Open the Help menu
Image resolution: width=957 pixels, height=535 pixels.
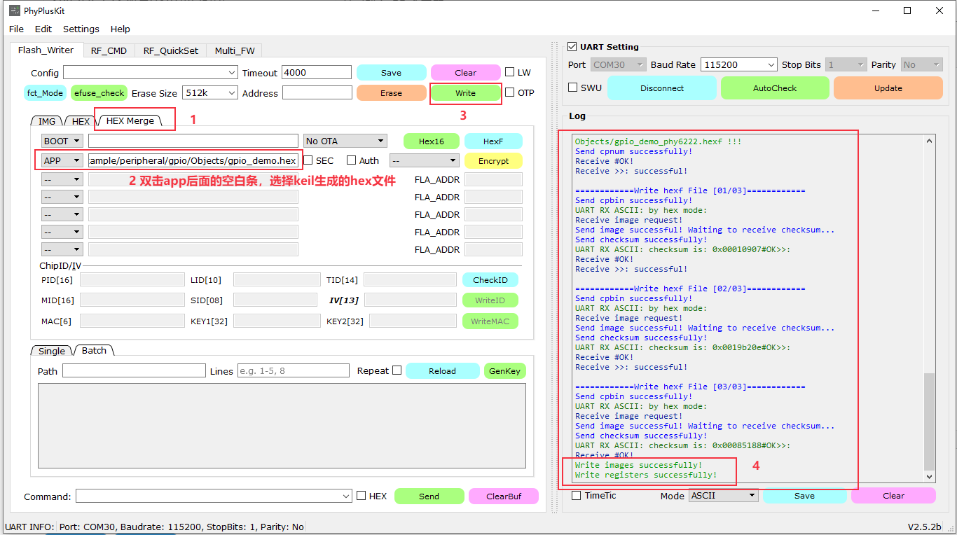[x=121, y=29]
